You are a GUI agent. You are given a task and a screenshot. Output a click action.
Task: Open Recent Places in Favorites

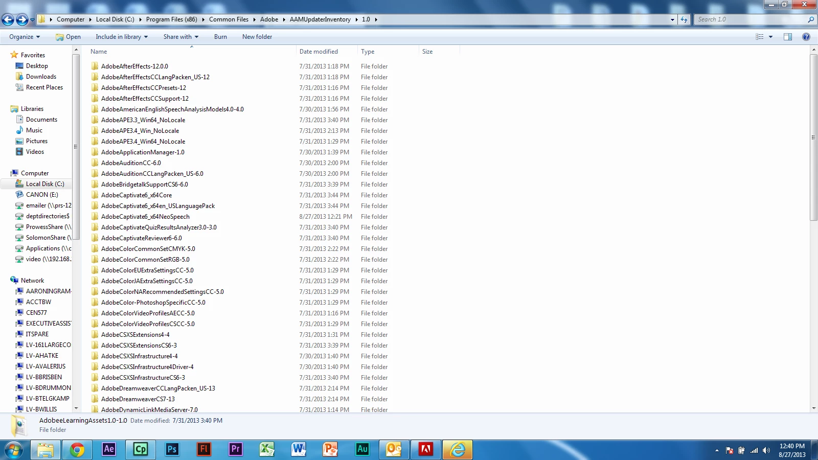tap(44, 87)
